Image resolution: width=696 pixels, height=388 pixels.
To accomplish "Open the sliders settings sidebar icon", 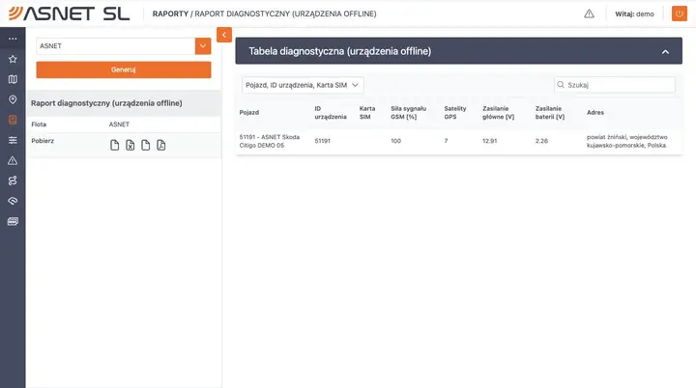I will click(13, 140).
